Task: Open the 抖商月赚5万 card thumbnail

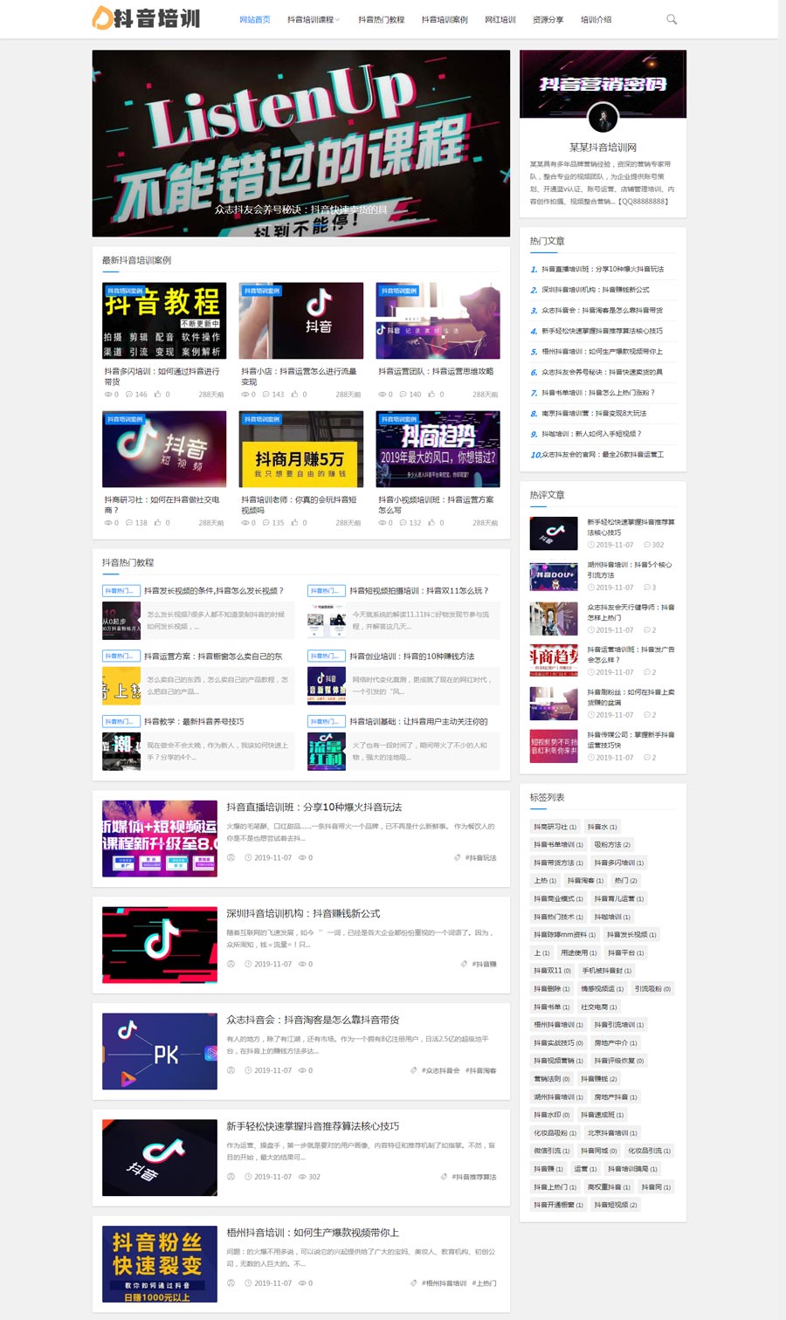Action: 301,449
